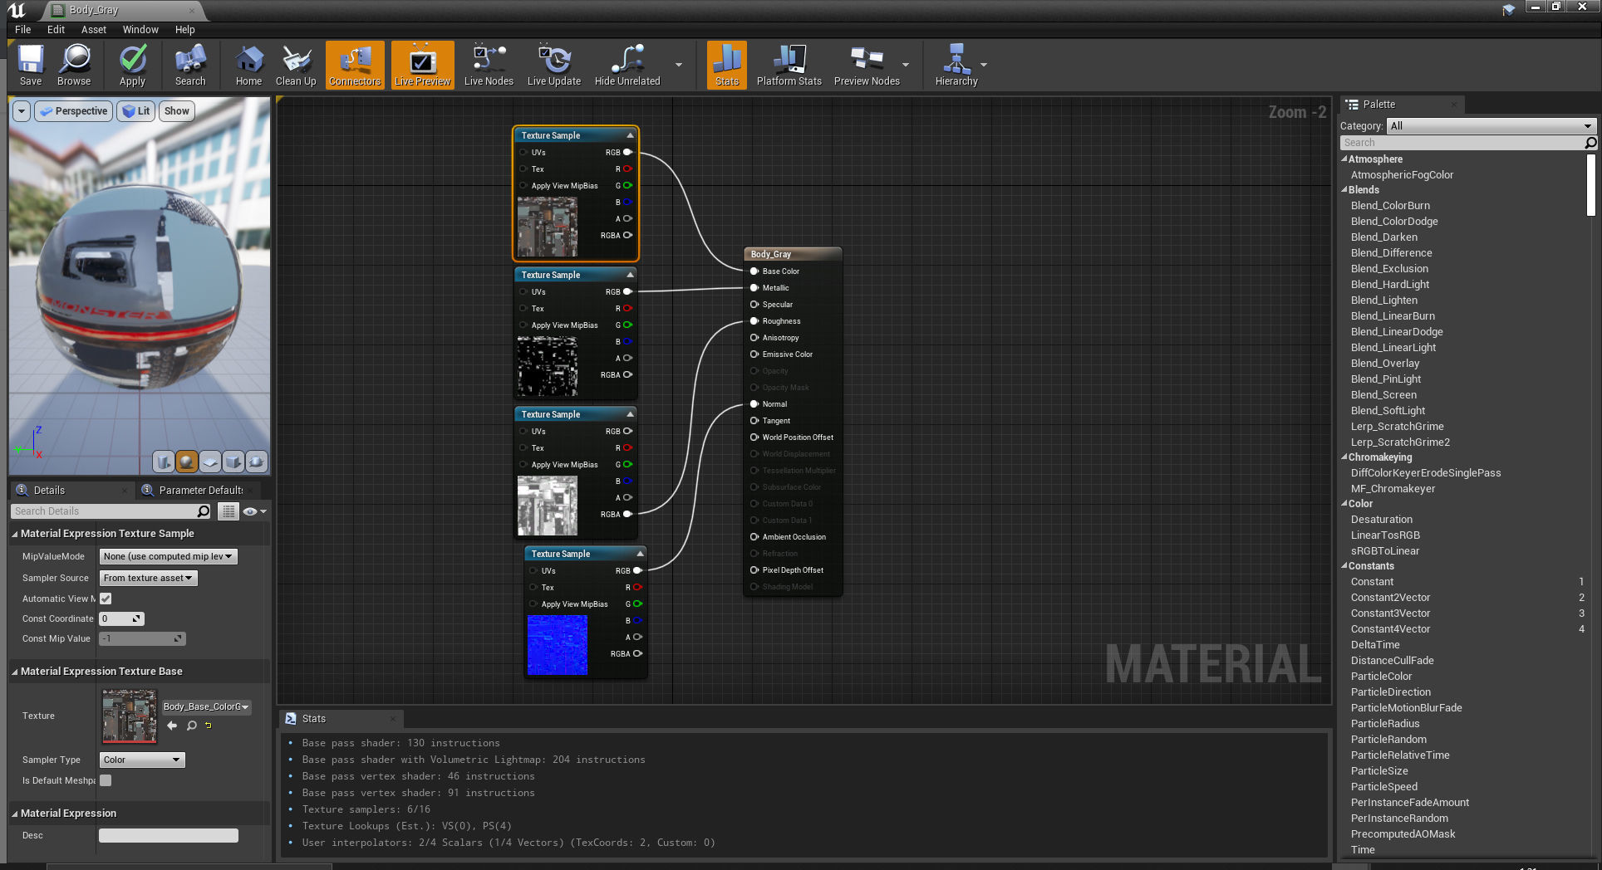Open the Window menu

(x=140, y=29)
